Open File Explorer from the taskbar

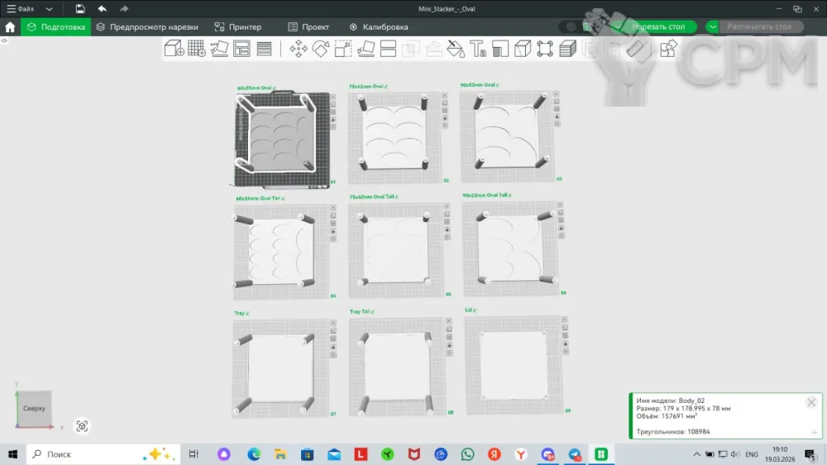280,454
